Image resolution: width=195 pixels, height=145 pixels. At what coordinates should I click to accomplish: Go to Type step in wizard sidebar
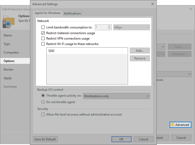(x=7, y=44)
